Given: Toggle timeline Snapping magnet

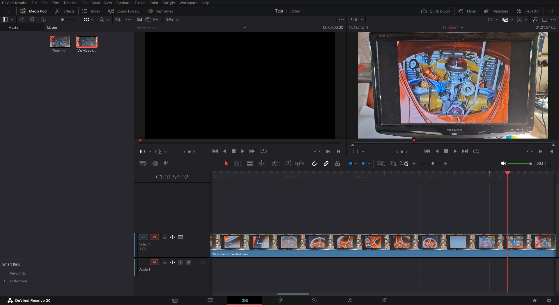Looking at the screenshot, I should click(x=315, y=164).
